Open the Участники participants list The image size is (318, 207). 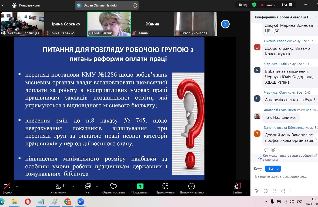[x=58, y=189]
